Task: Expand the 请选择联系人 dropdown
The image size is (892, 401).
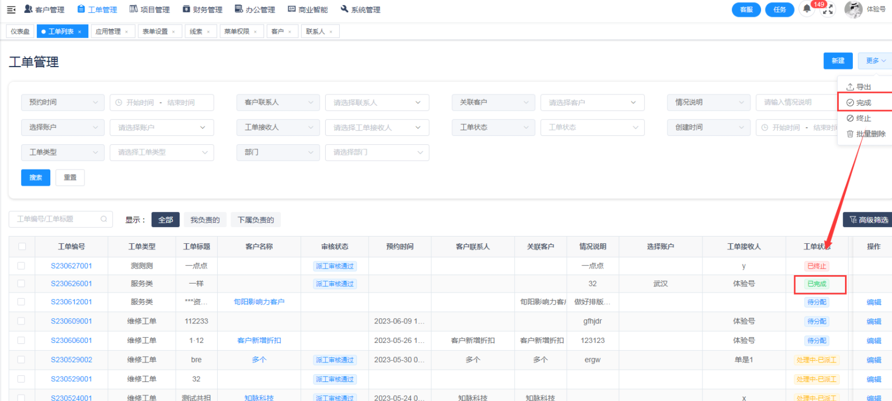Action: click(x=377, y=102)
